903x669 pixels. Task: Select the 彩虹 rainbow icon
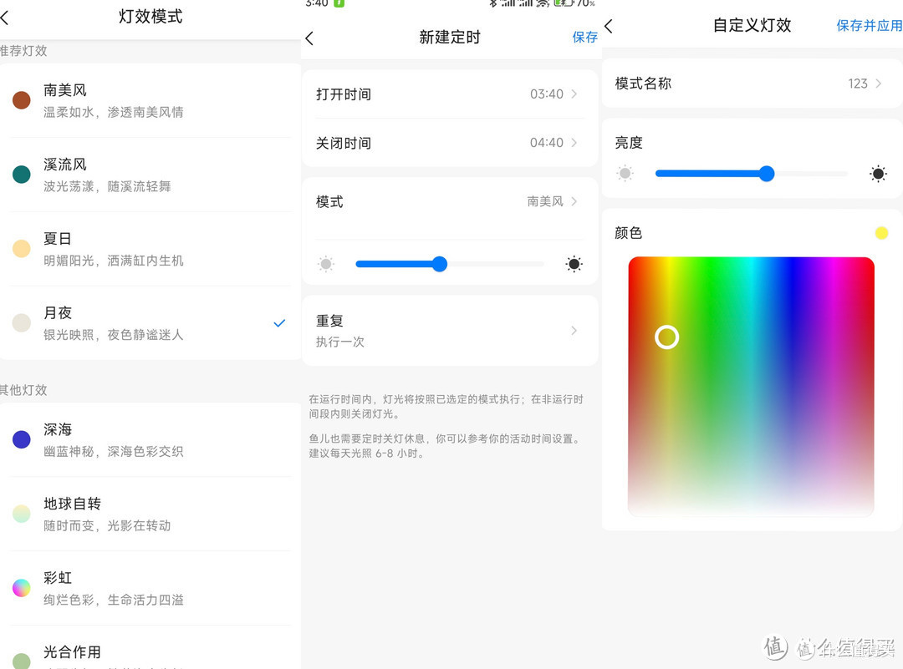[x=21, y=587]
